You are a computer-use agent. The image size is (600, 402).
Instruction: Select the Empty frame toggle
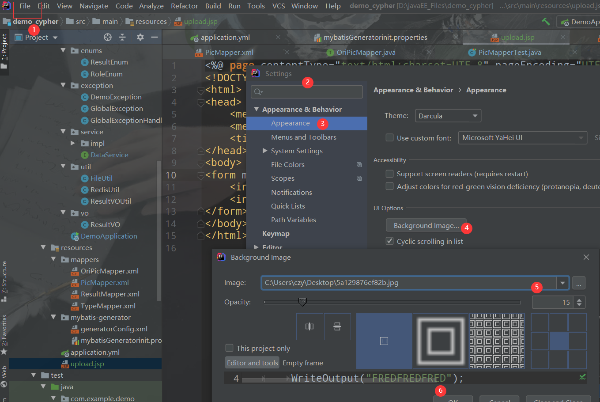pos(303,363)
